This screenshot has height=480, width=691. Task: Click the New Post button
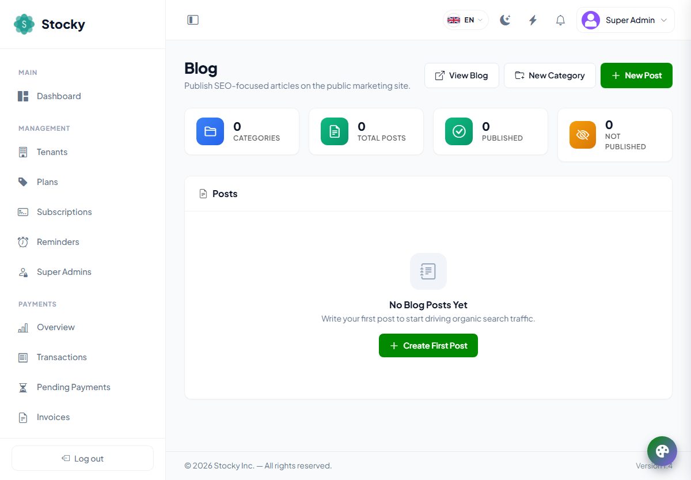click(x=636, y=75)
